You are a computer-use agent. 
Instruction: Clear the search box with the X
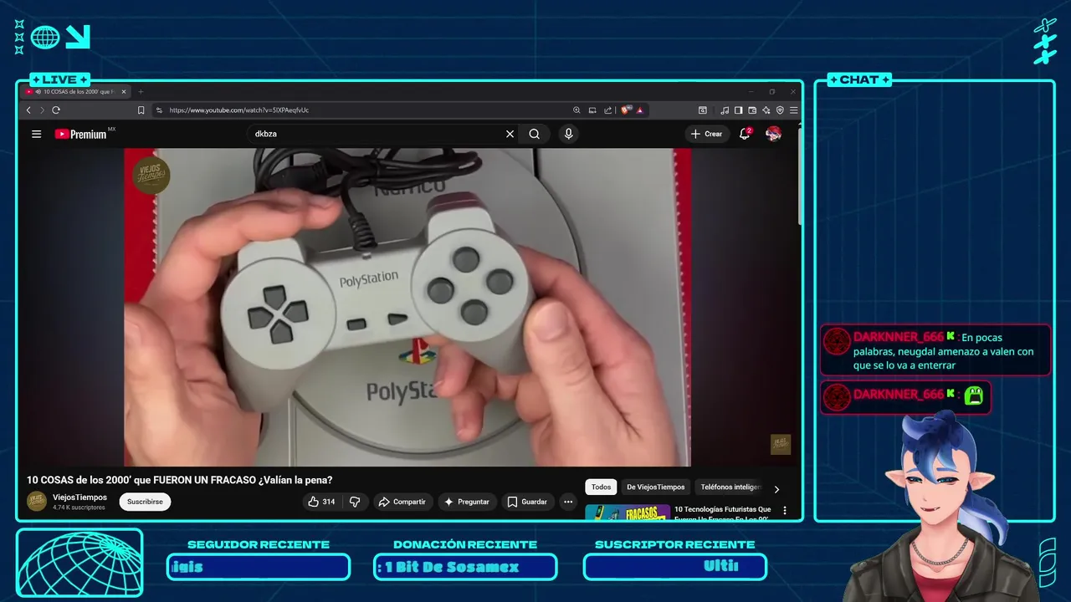(510, 134)
